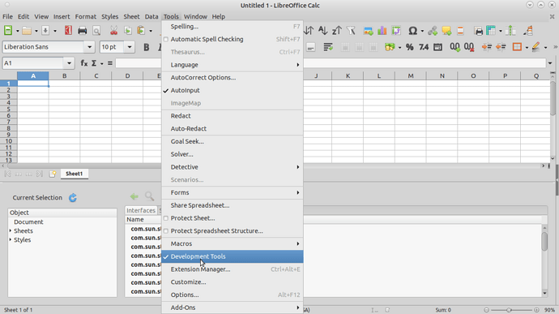Click the Format as Percent icon
This screenshot has width=559, height=314.
tap(410, 47)
